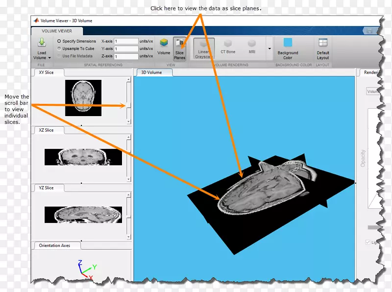Toggle the Lighting checkbox in rendering panel
The image size is (392, 292).
click(368, 243)
